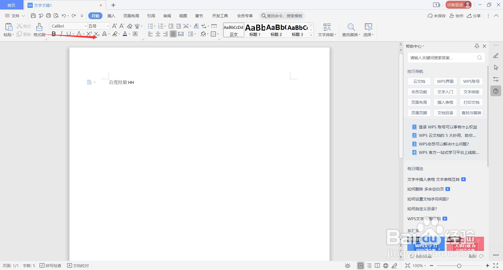Click the 协作 collaborate button
Image resolution: width=503 pixels, height=270 pixels.
(457, 16)
